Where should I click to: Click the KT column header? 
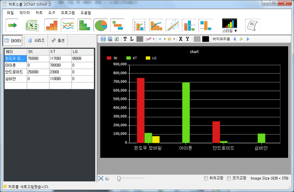(x=60, y=52)
